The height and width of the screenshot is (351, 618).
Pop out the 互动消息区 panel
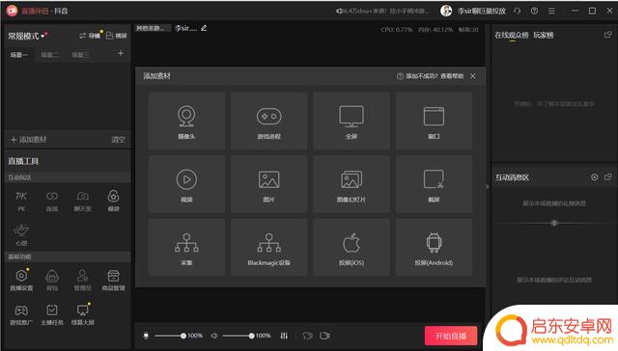click(x=607, y=177)
